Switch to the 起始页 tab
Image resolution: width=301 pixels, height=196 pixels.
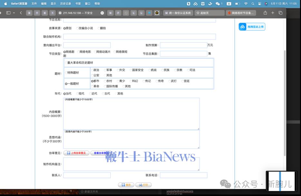tap(210, 13)
